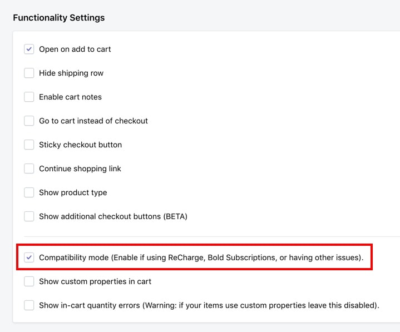Enable Show in-cart quantity errors checkbox
The image size is (400, 332).
pyautogui.click(x=29, y=305)
